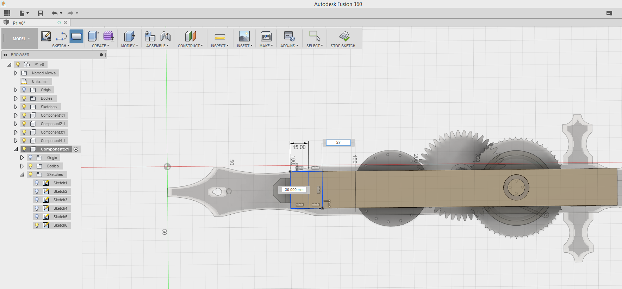Click the Redo arrow

click(x=70, y=13)
